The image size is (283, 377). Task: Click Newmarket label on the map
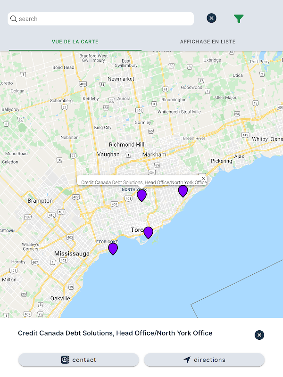(x=121, y=79)
